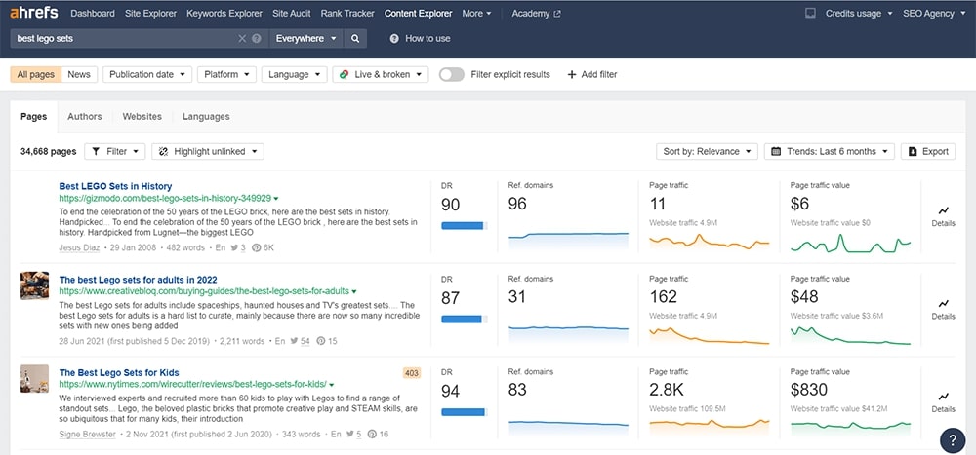Open Credits usage dropdown
976x455 pixels.
coord(859,13)
